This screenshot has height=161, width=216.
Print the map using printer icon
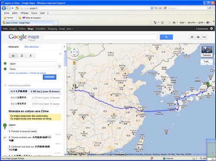tap(192, 37)
